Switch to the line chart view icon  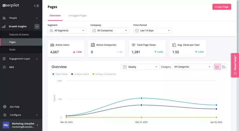[x=217, y=67]
